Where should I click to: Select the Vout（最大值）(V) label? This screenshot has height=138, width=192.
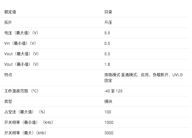pos(21,54)
